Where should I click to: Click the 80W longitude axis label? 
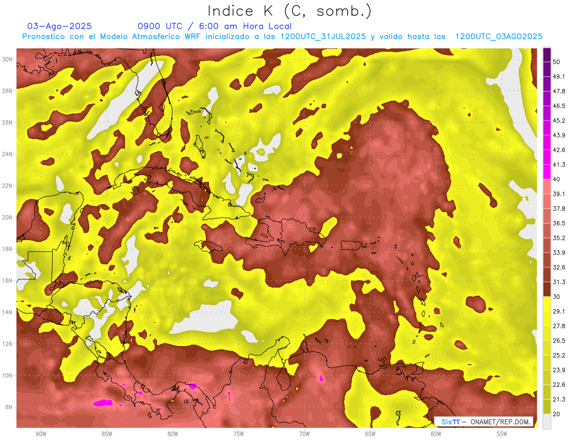click(x=173, y=434)
